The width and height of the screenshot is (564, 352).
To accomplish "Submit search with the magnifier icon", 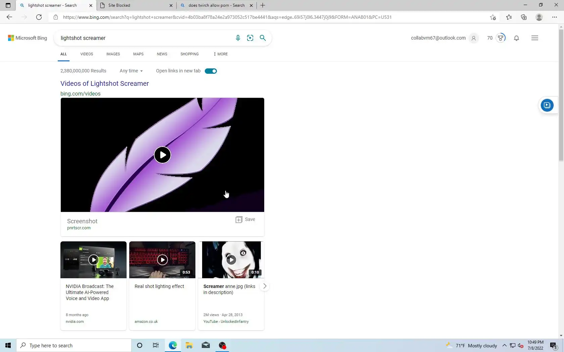I will click(x=263, y=38).
